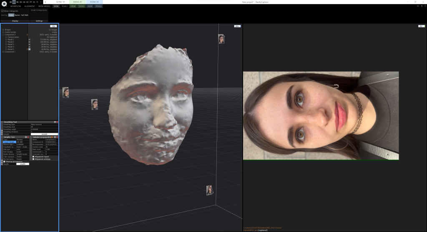Expand the Model 3 node
Screen dimensions: 427x232
tap(6, 44)
